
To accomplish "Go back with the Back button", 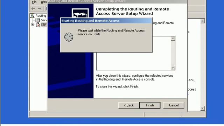I will [x=129, y=105].
